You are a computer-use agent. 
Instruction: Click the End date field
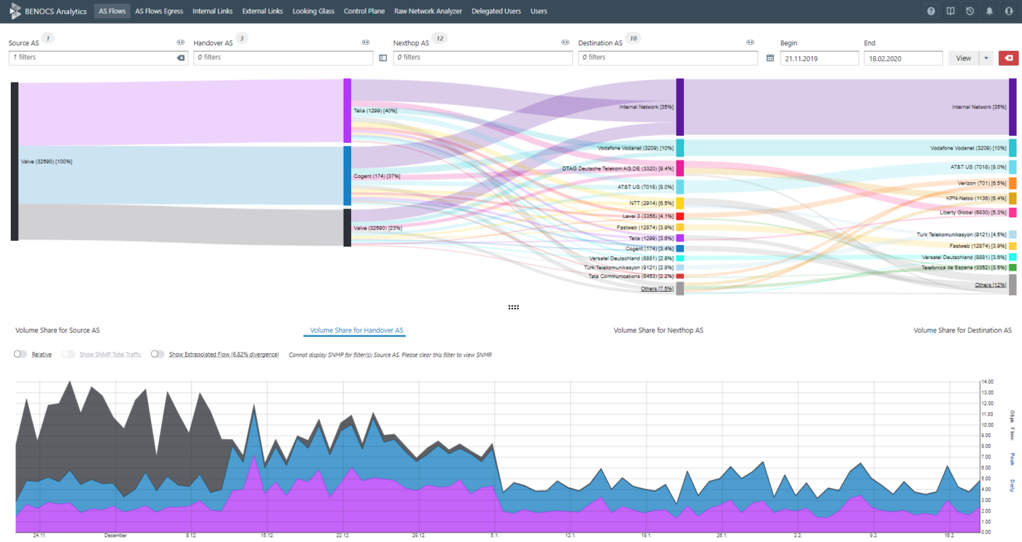(x=903, y=58)
